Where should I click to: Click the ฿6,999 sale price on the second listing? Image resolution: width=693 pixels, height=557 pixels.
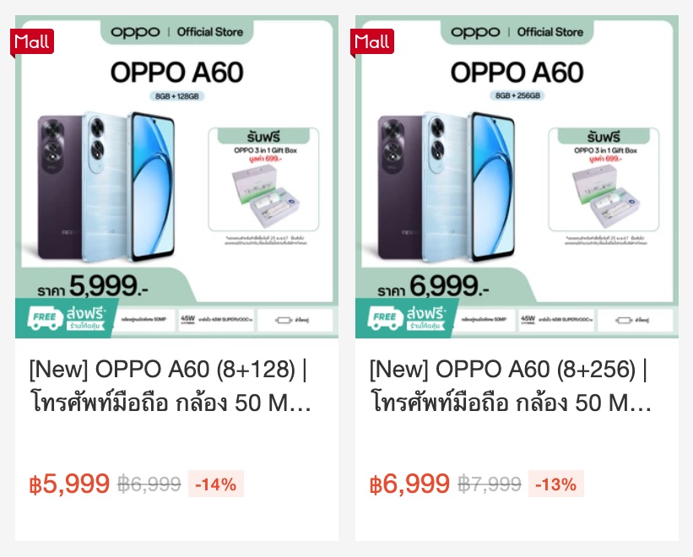[x=409, y=484]
